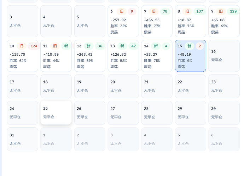This screenshot has height=176, width=244.
Task: Click the 胜率 77% text
Action: coord(152,26)
